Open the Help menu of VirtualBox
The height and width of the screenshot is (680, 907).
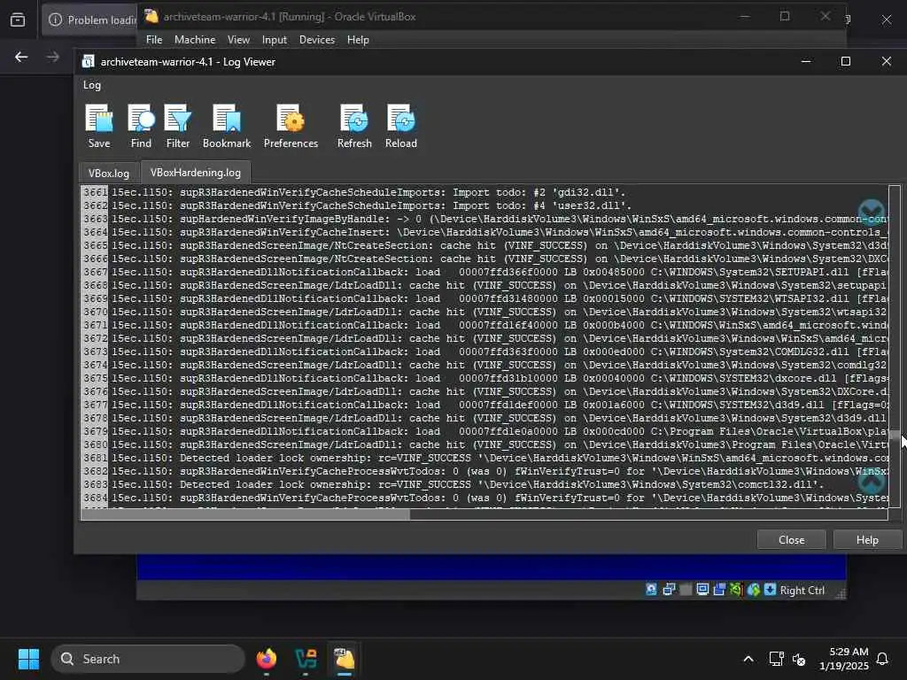point(358,39)
